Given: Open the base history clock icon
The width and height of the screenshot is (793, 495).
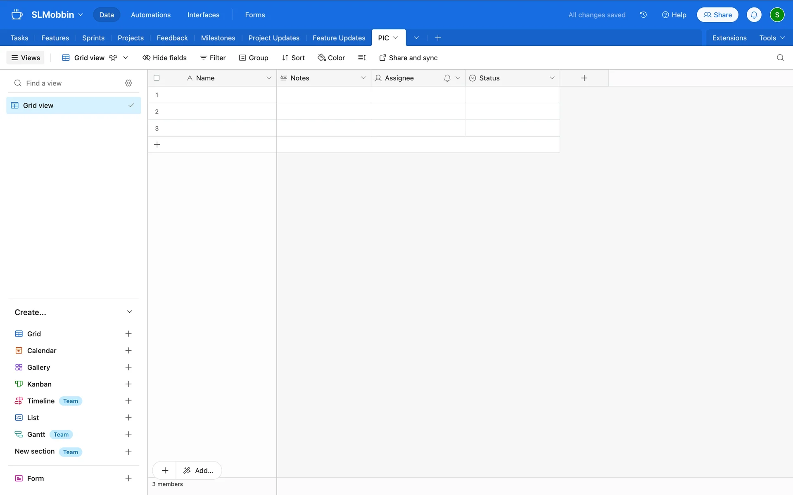Looking at the screenshot, I should [x=643, y=15].
